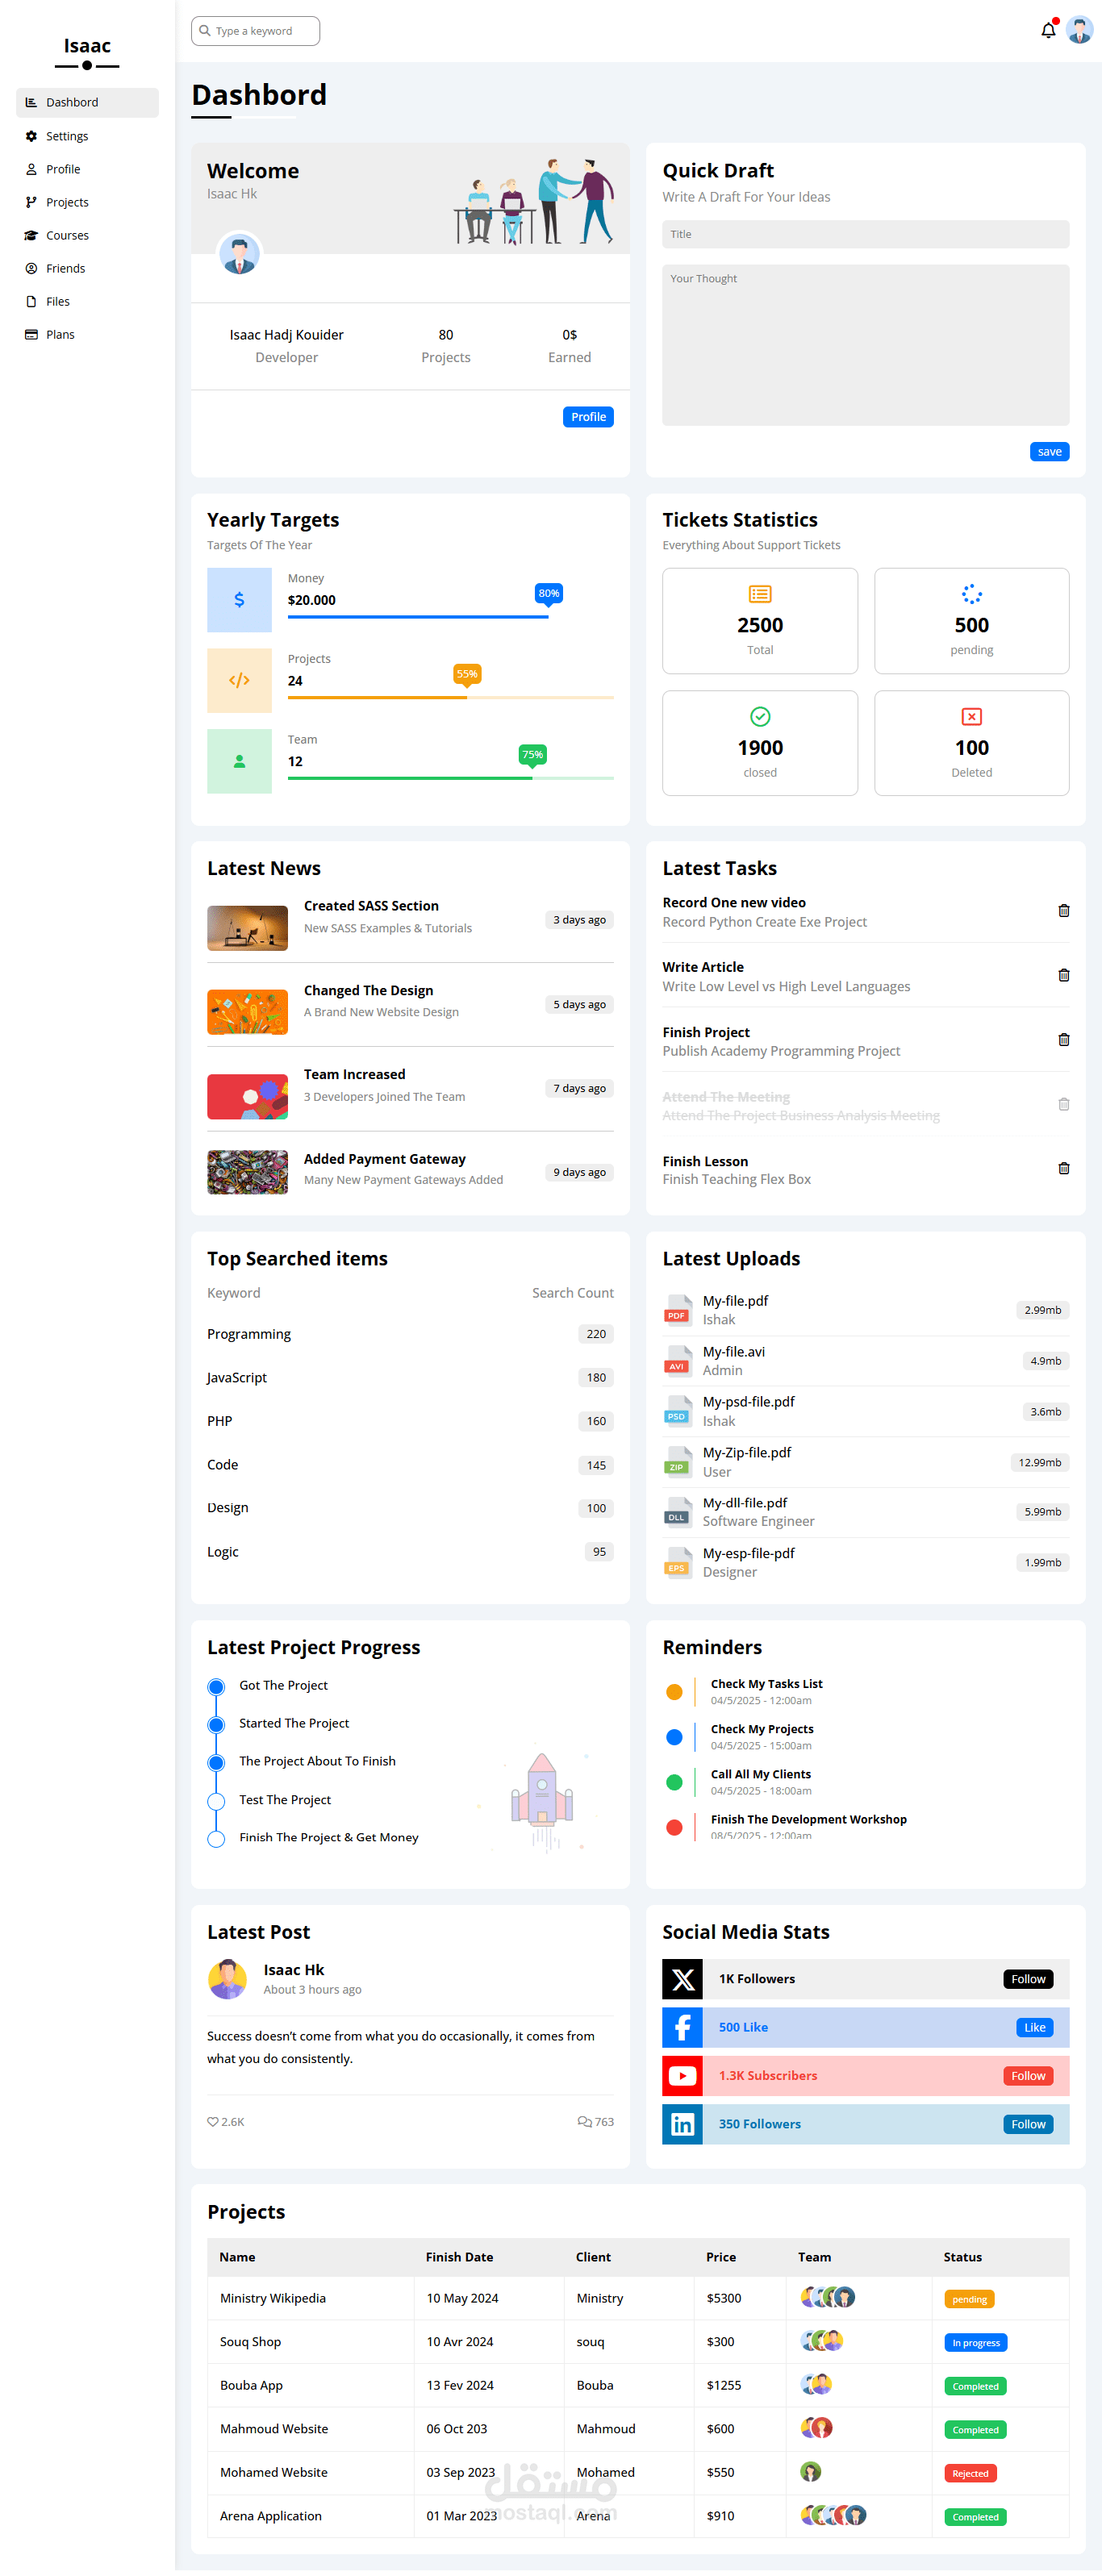Click the closed tickets checkmark icon

759,716
